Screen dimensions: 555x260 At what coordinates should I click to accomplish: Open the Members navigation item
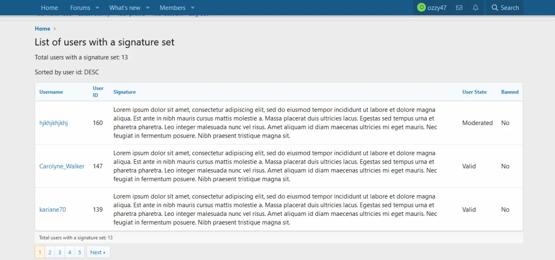172,7
